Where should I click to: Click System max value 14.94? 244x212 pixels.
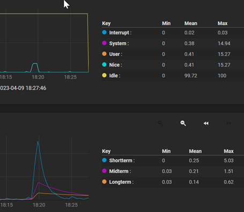click(x=224, y=43)
